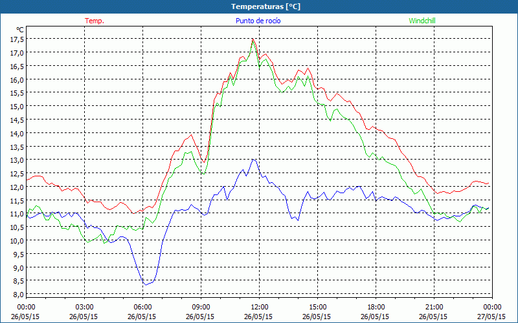Viewport: 518px width, 323px height.
Task: Click the '°C' unit label on the axis
Action: click(x=20, y=30)
